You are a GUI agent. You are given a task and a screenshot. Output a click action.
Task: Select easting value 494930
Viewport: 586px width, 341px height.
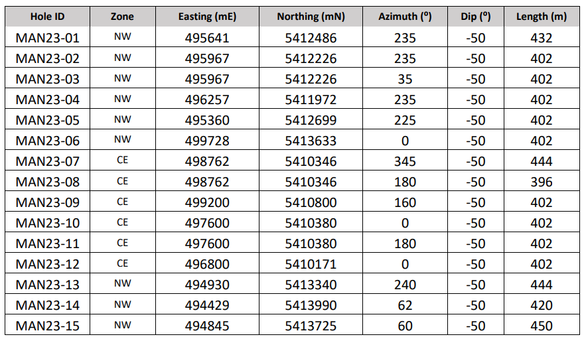(x=207, y=284)
